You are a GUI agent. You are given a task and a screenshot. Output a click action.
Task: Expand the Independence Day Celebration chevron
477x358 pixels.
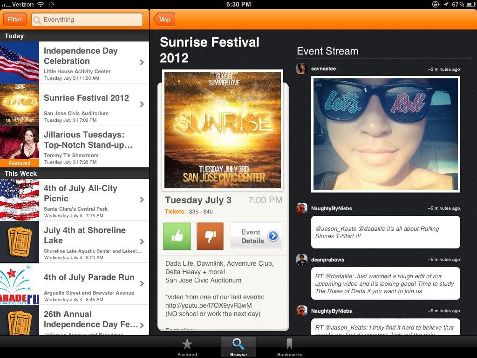142,62
